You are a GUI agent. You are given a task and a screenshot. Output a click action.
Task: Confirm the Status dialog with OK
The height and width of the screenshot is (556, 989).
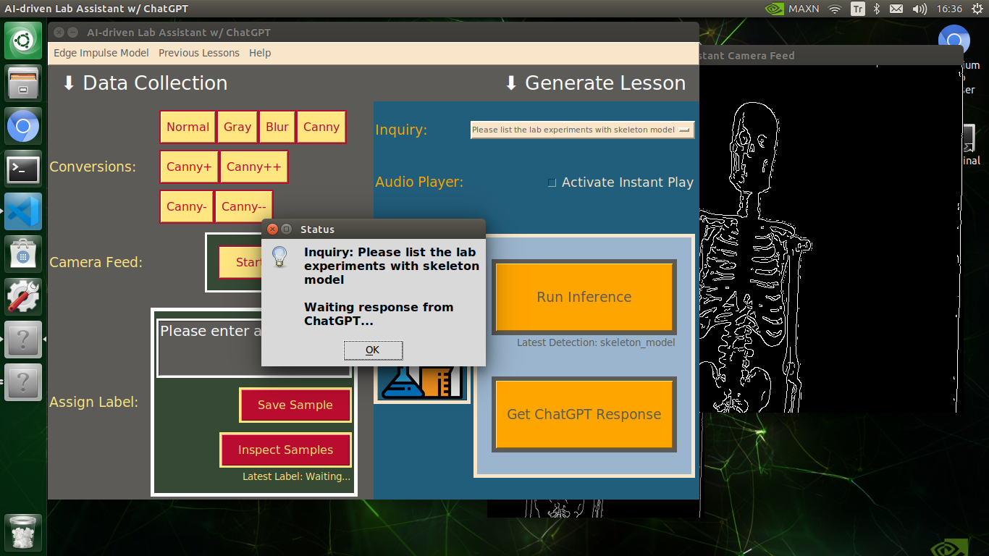372,350
